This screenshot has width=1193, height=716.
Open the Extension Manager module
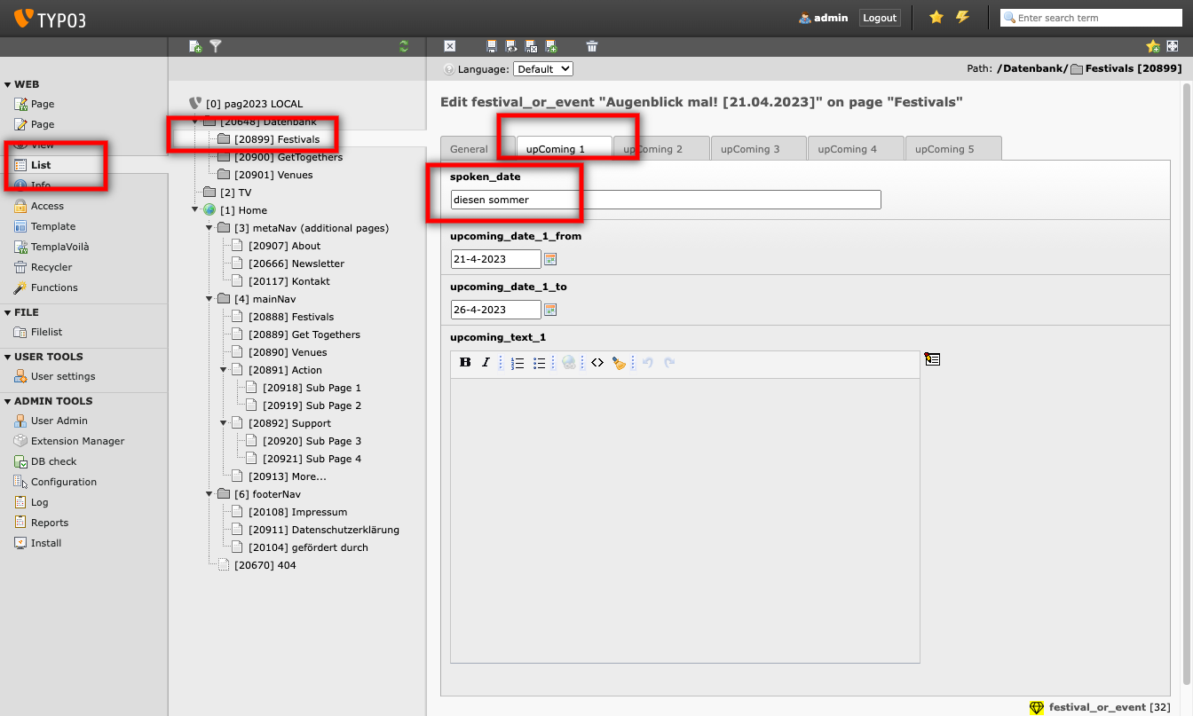click(77, 441)
